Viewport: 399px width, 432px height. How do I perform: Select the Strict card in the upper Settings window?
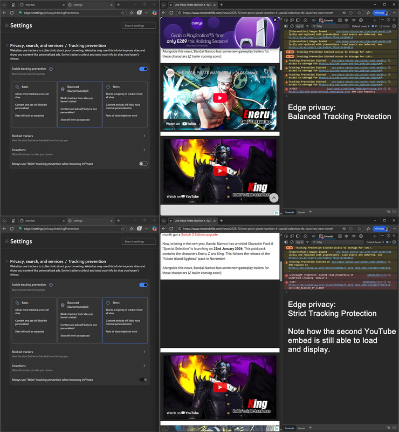coord(125,104)
